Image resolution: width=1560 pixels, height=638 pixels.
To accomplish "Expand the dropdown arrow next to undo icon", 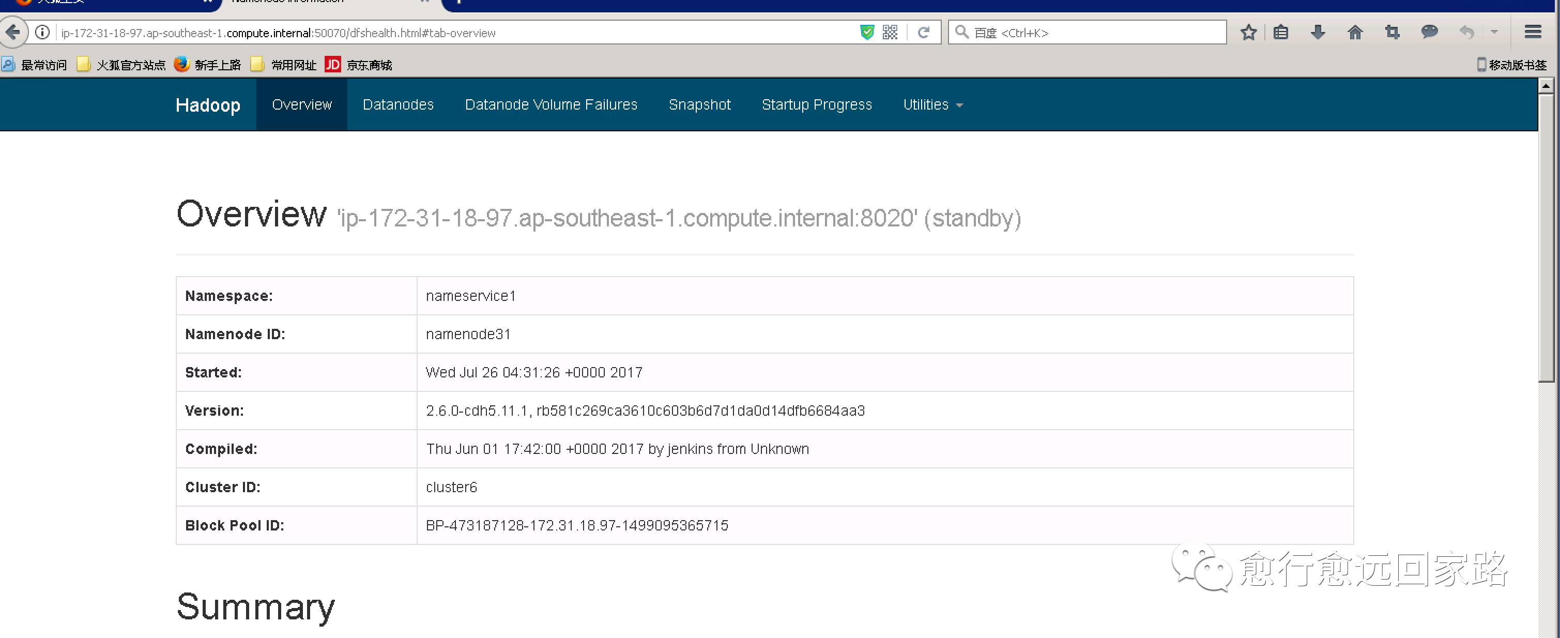I will coord(1494,32).
